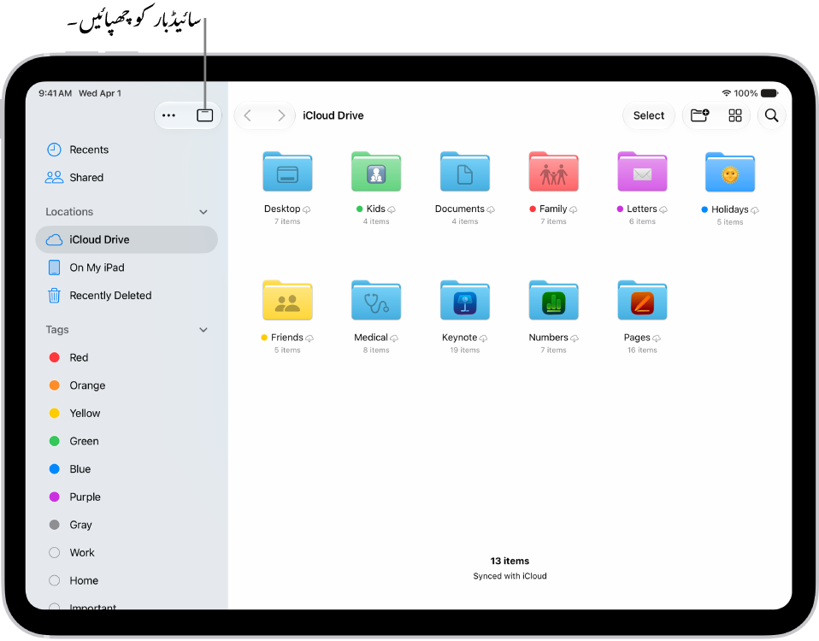
Task: Click the "13 items" status text
Action: click(x=510, y=562)
